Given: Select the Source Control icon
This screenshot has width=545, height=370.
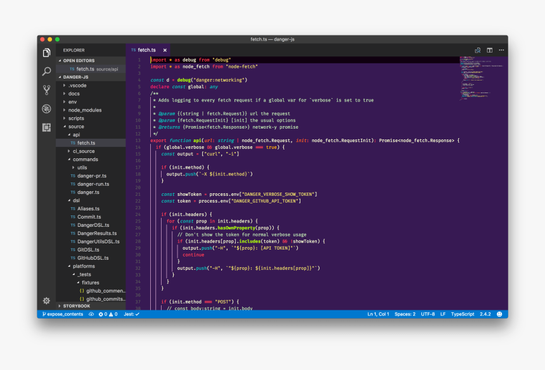Looking at the screenshot, I should [x=46, y=91].
